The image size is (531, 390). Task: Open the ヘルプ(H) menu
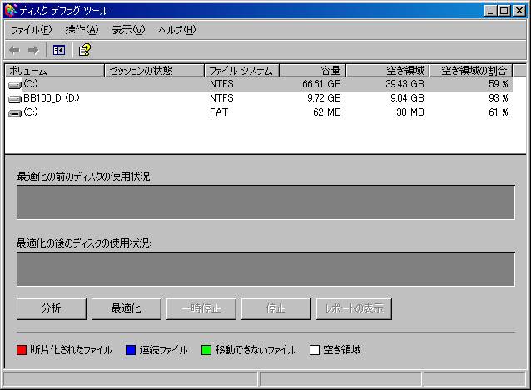pos(176,30)
